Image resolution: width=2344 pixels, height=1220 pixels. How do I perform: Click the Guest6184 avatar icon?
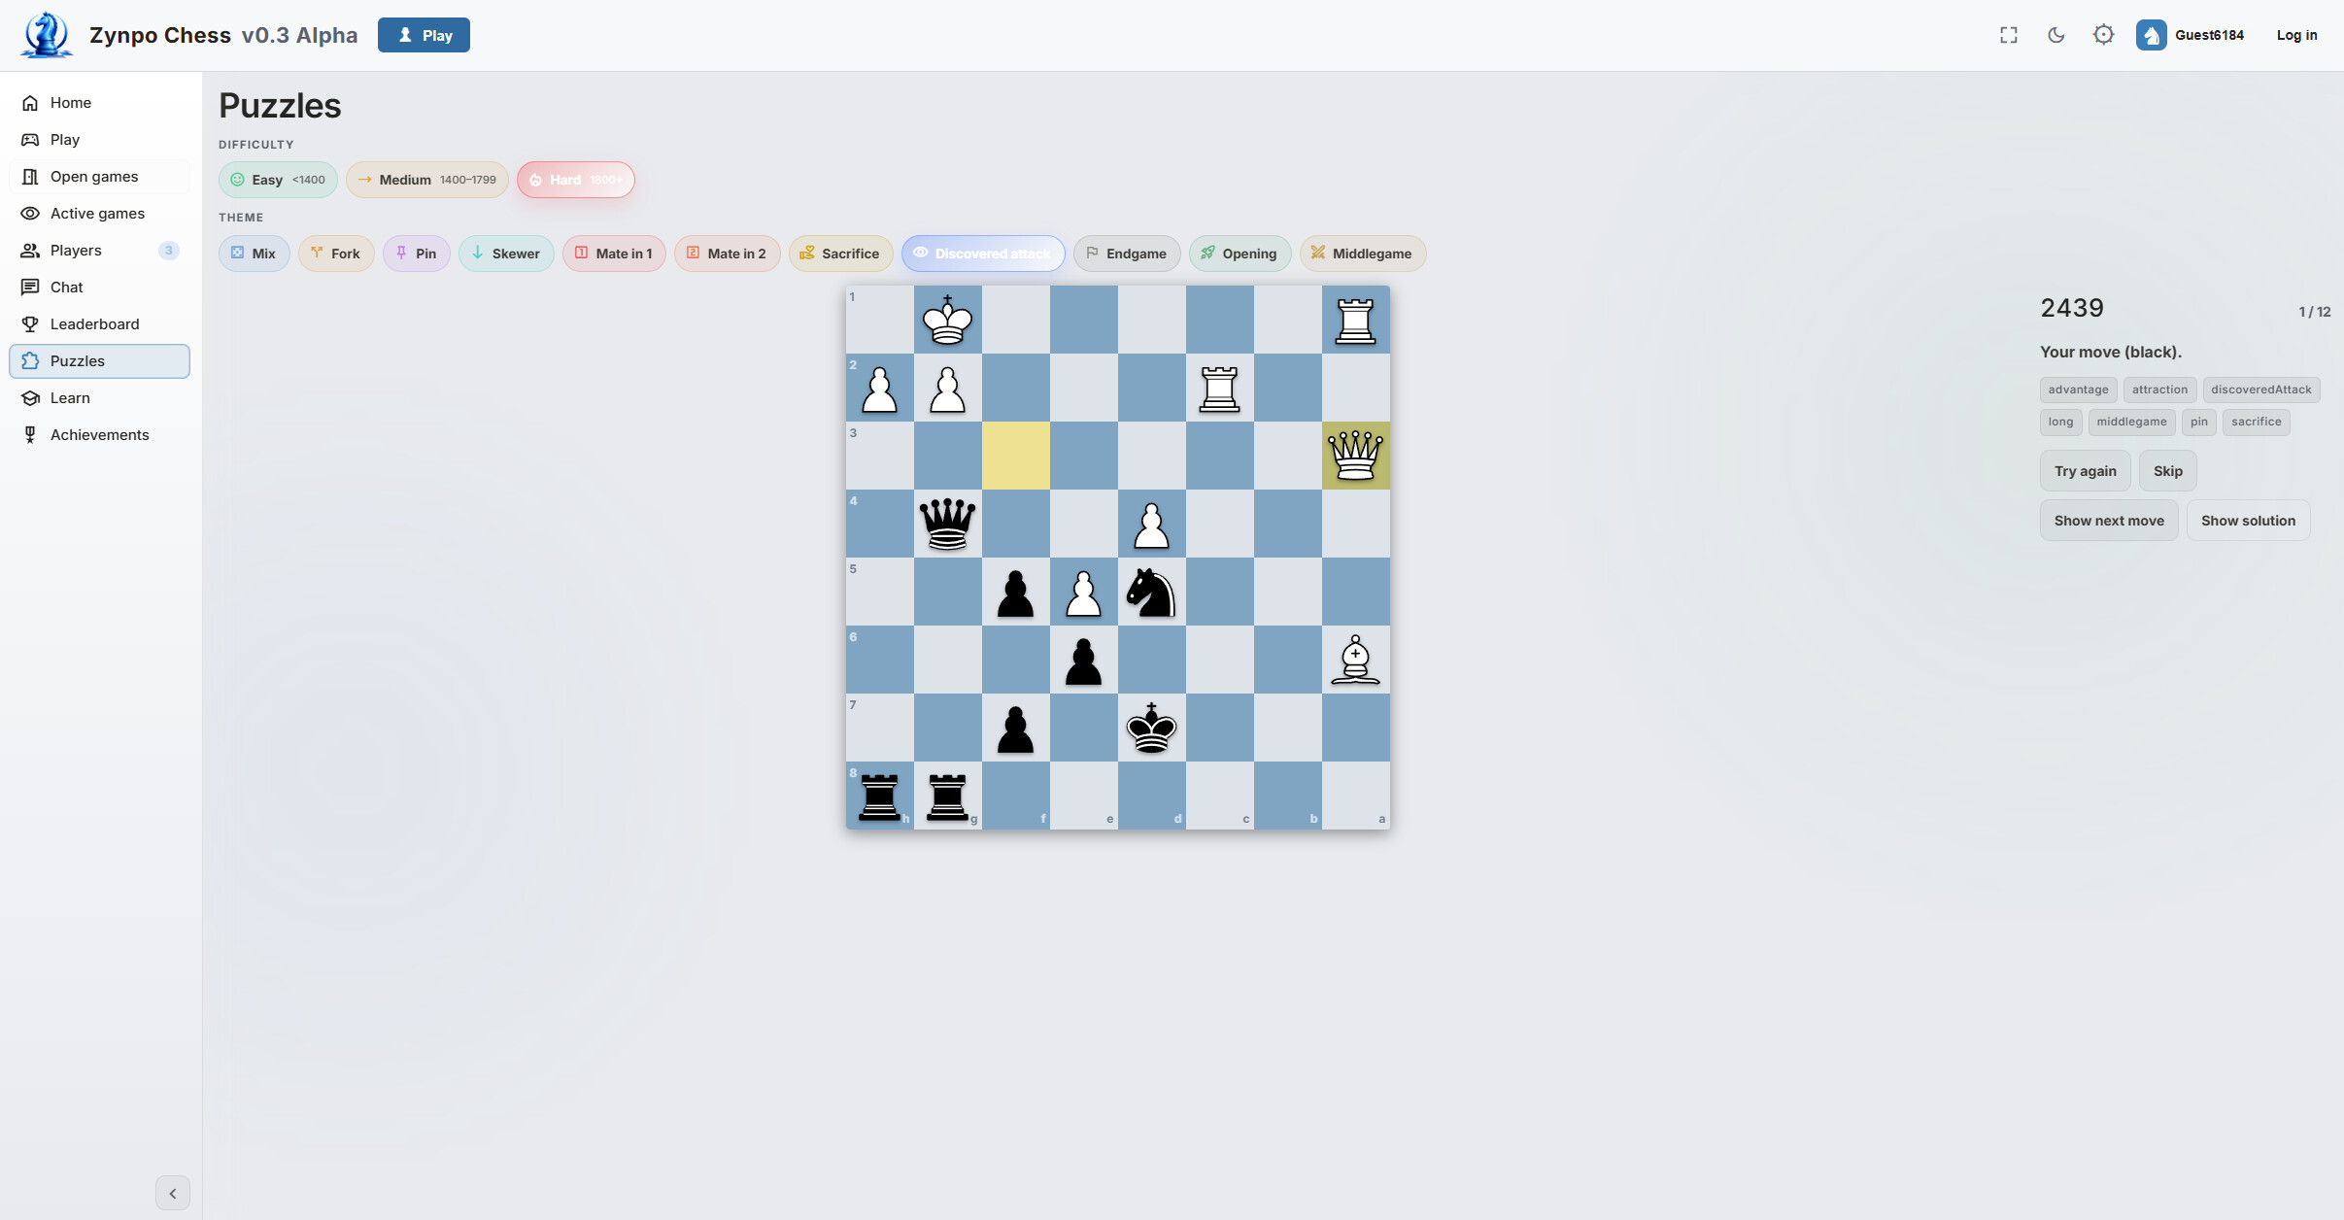[2151, 35]
